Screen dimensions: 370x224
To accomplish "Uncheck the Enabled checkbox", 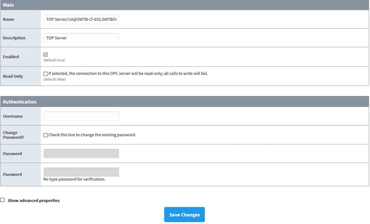I will (x=46, y=55).
